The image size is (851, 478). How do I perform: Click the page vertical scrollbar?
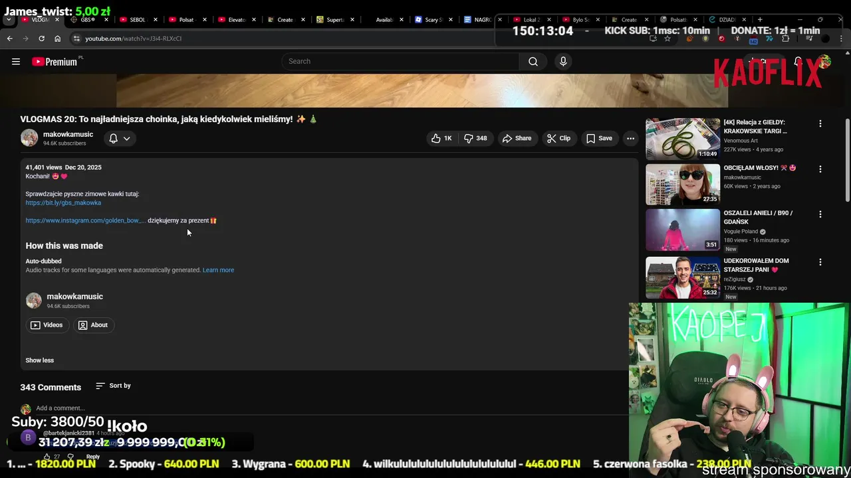[847, 159]
